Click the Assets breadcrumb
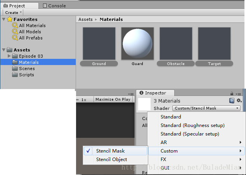Viewport: 246px width, 175px height. click(85, 19)
